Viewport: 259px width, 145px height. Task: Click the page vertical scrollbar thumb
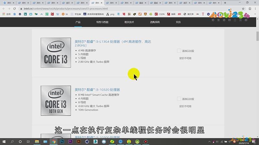pos(257,36)
